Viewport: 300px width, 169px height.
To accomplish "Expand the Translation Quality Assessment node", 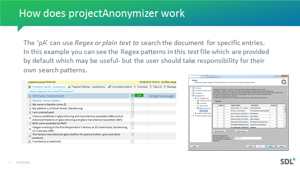I will [x=191, y=116].
